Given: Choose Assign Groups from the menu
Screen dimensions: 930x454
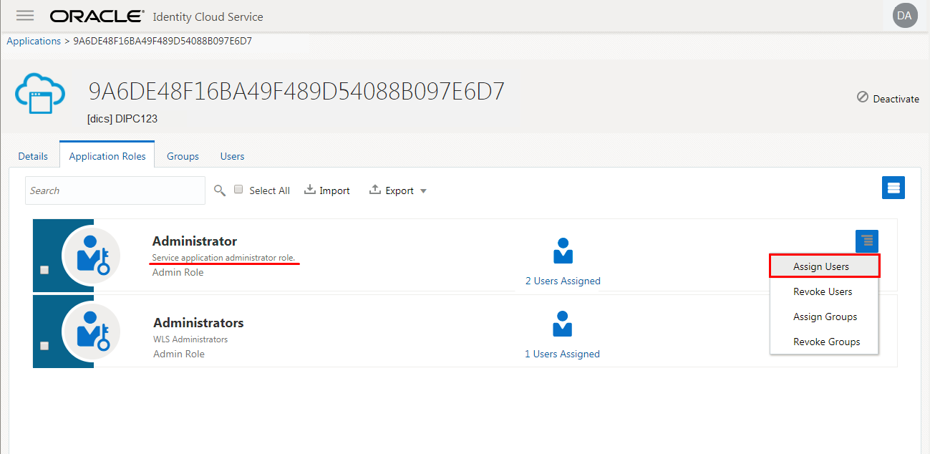Looking at the screenshot, I should click(825, 317).
